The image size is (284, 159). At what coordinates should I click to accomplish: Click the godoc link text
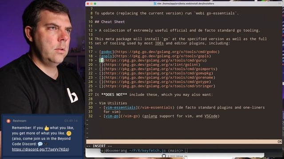point(106,52)
